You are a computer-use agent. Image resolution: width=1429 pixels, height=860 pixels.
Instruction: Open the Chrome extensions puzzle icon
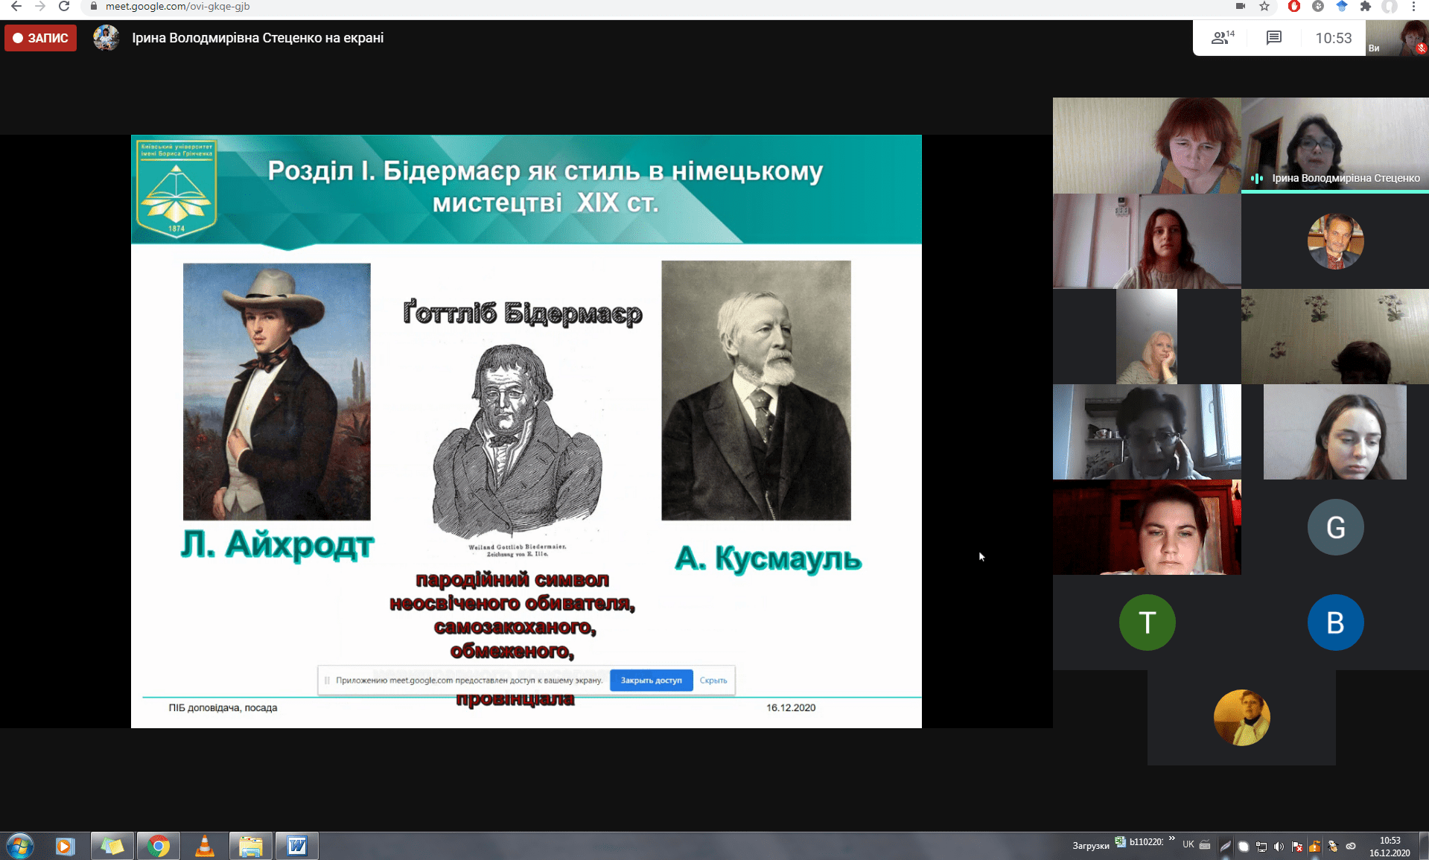click(x=1365, y=7)
